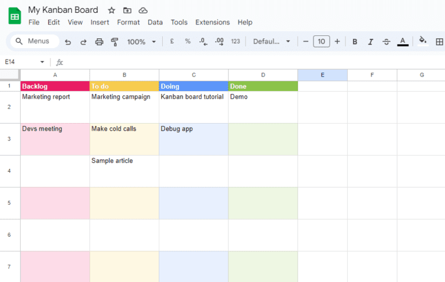Select the Marketing report cell
This screenshot has height=282, width=445.
coord(55,107)
